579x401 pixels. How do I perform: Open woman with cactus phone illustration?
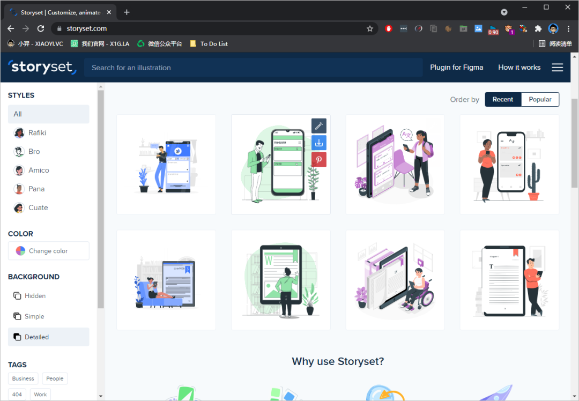pos(509,165)
